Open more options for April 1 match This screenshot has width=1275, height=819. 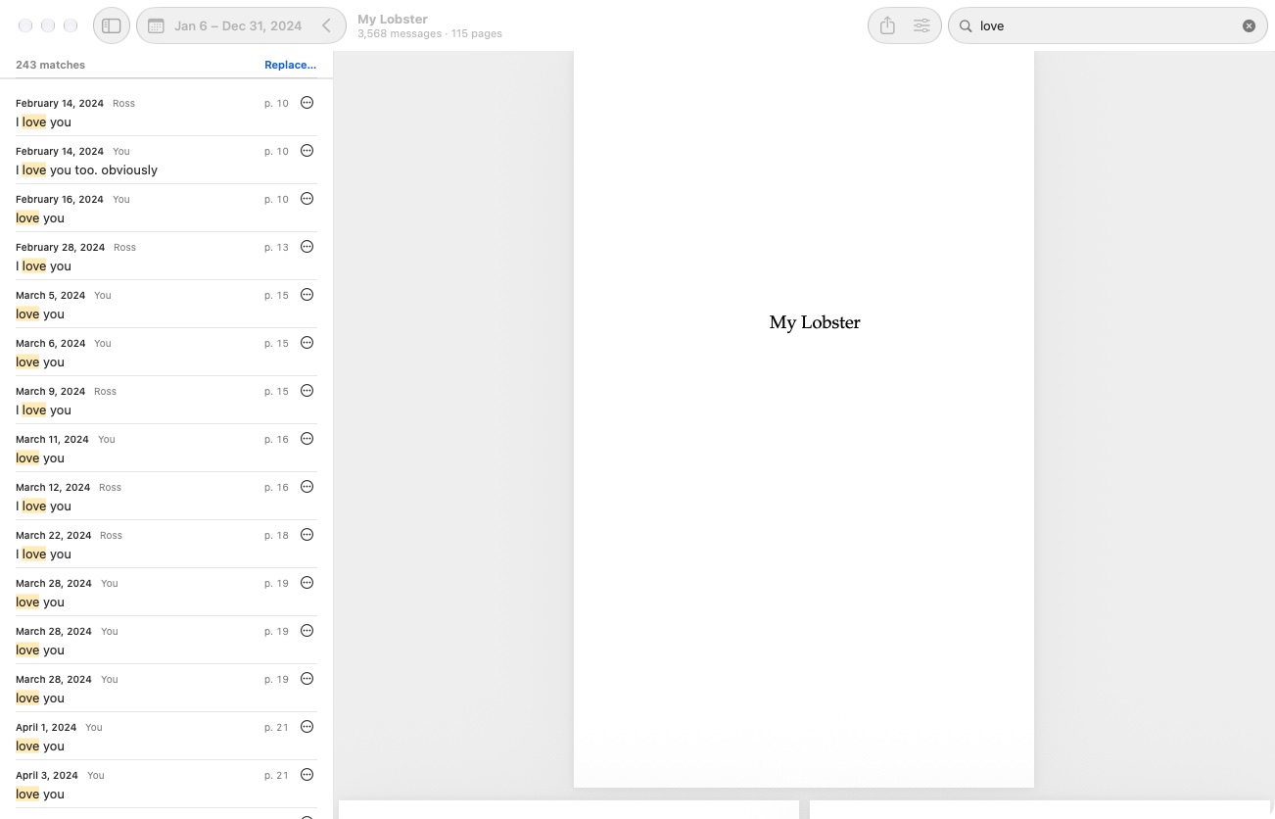coord(307,727)
